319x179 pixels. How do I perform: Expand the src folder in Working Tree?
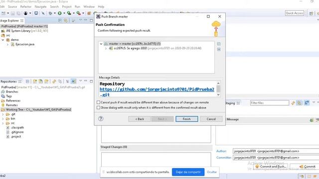[x=2, y=123]
